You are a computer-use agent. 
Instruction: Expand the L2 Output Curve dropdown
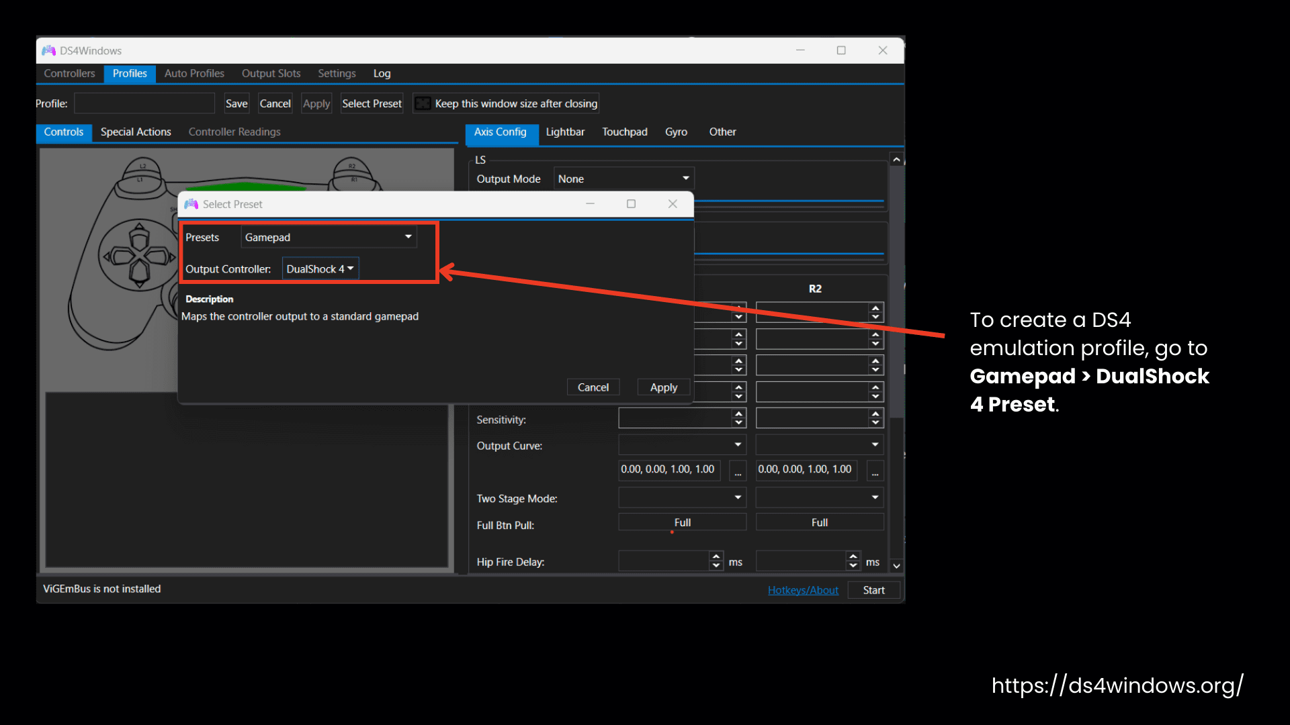pos(682,444)
